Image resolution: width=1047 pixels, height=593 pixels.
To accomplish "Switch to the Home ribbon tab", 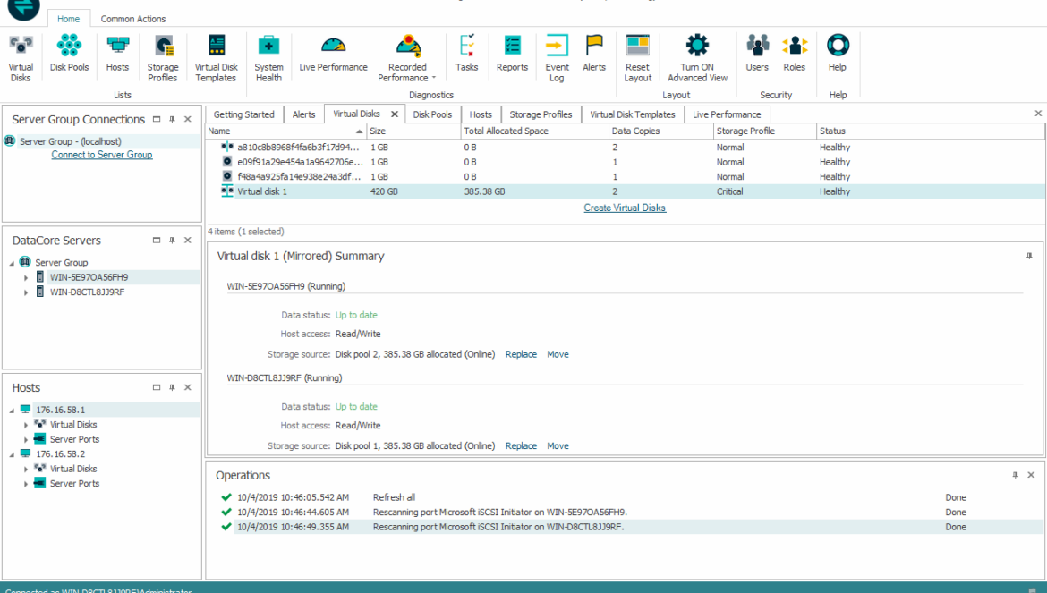I will click(68, 19).
